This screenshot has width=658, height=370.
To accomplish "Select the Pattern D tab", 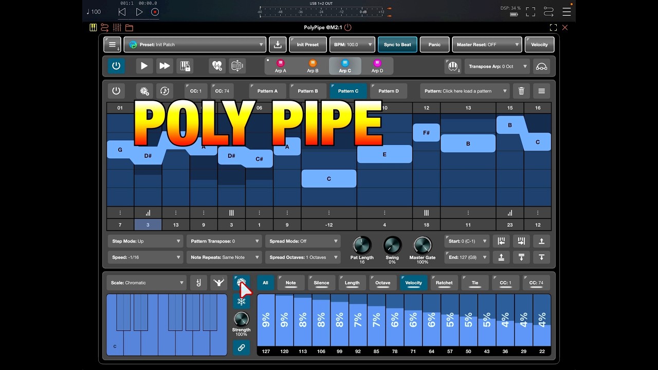I will coord(389,91).
